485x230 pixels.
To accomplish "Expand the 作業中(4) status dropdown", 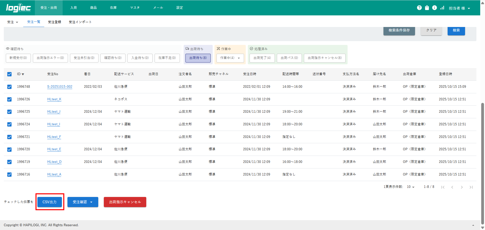I will pos(230,58).
